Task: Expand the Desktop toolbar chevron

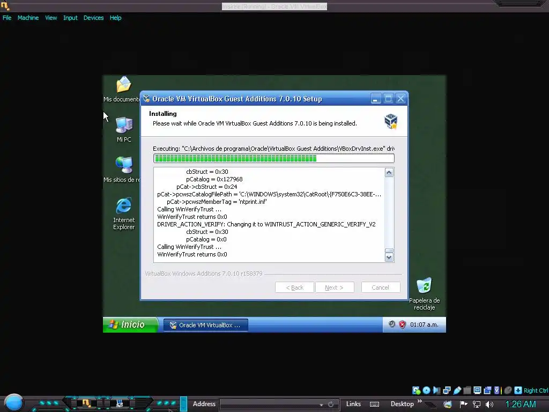Action: coord(419,401)
